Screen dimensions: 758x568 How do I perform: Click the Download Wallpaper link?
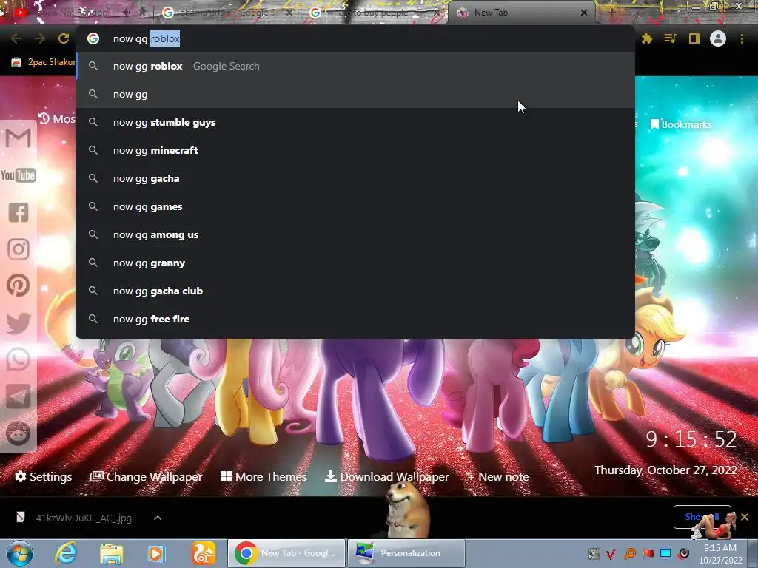pyautogui.click(x=386, y=477)
